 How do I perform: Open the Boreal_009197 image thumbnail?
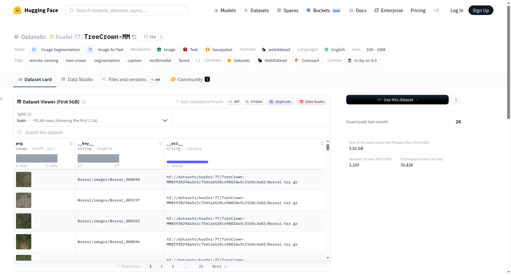[x=24, y=200]
